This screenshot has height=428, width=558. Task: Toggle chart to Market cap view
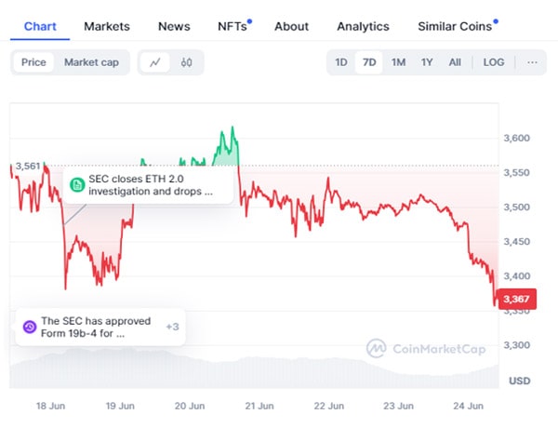(91, 62)
